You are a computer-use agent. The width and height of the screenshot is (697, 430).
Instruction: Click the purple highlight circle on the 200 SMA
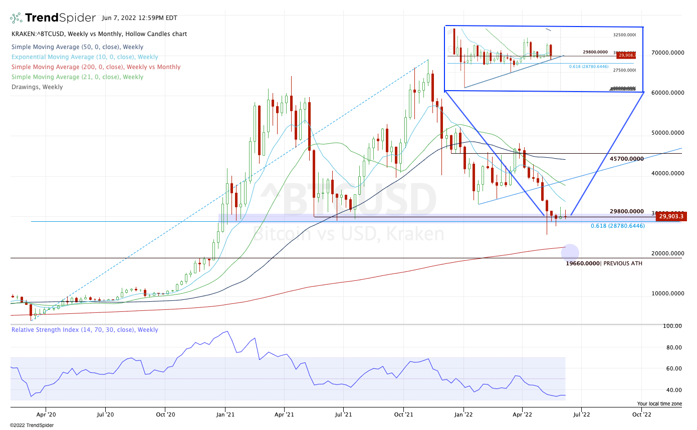[570, 252]
